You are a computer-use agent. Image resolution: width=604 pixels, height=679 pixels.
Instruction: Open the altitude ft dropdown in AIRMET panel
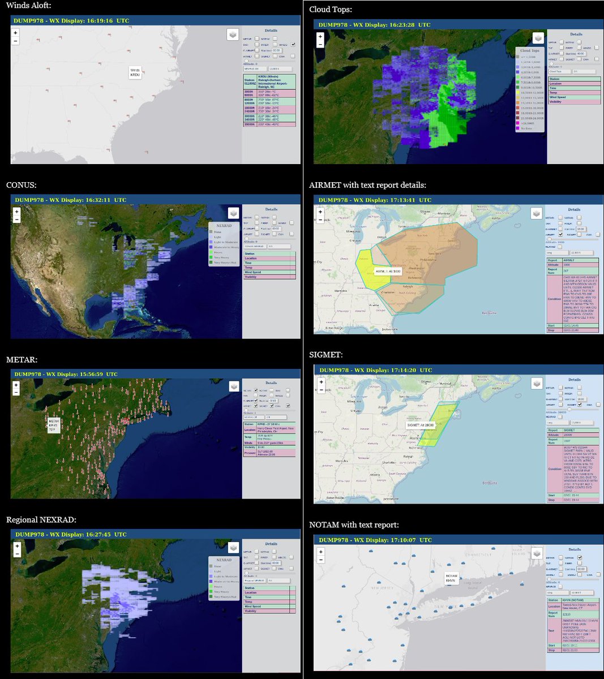tap(581, 253)
